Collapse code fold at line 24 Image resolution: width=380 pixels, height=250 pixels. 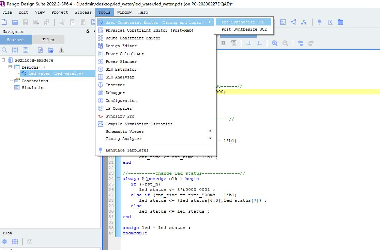point(118,179)
